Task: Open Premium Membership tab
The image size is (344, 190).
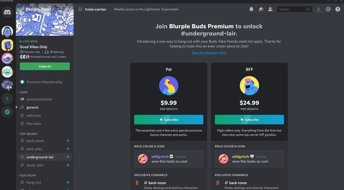Action: 45,82
